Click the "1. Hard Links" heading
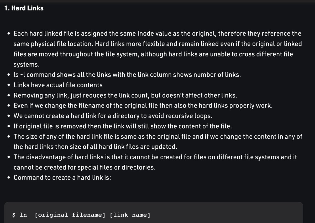Image resolution: width=315 pixels, height=223 pixels. (24, 8)
